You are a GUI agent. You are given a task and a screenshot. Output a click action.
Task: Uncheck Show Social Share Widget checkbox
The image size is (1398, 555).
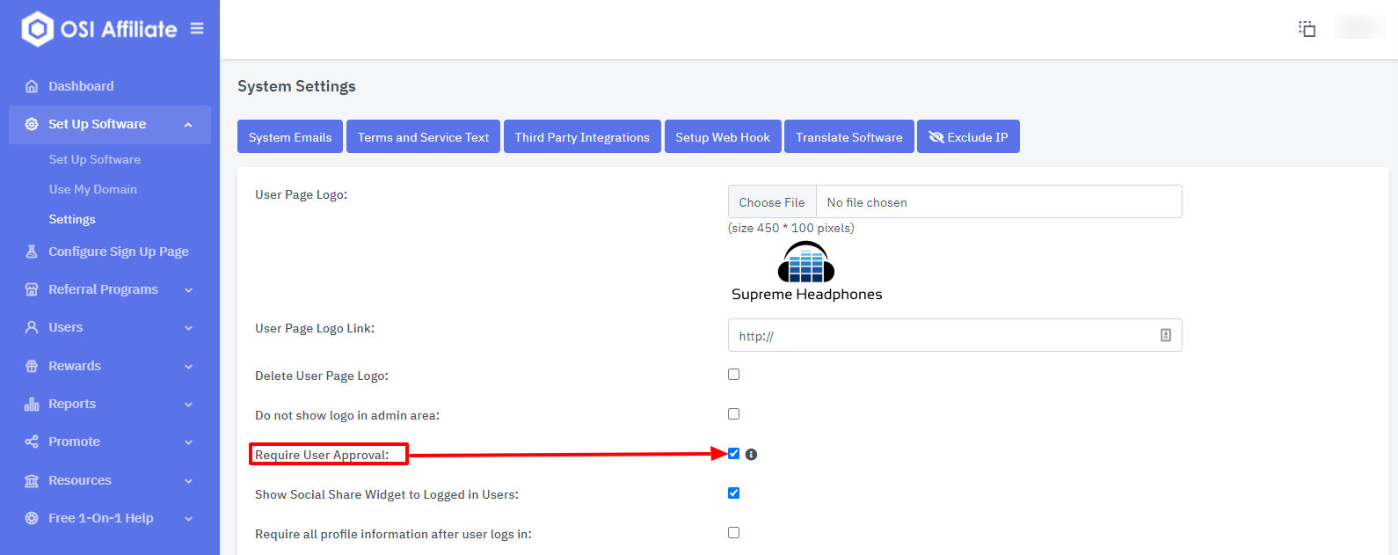tap(734, 493)
